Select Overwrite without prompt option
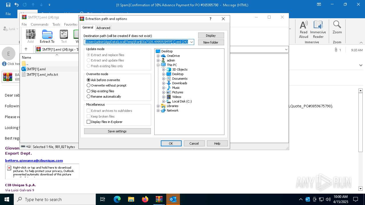 106,85
